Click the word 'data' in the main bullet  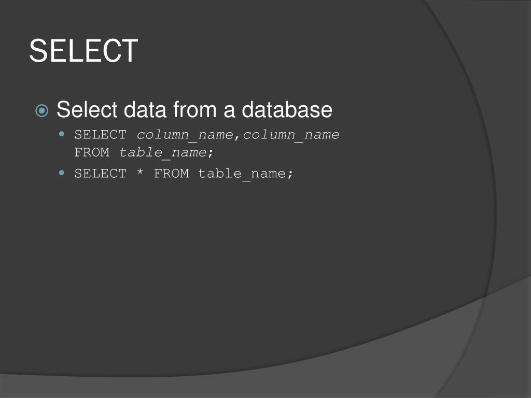coord(146,109)
